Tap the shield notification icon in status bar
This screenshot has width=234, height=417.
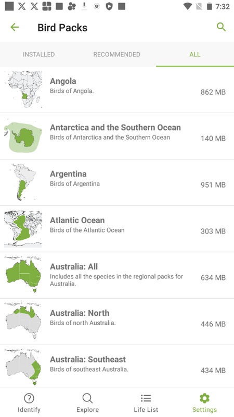tap(109, 6)
